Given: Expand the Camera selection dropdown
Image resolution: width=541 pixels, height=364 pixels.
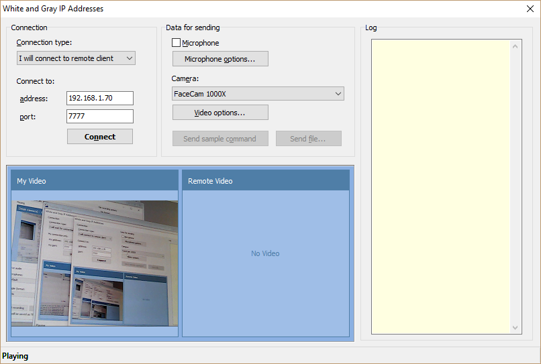Looking at the screenshot, I should point(258,94).
